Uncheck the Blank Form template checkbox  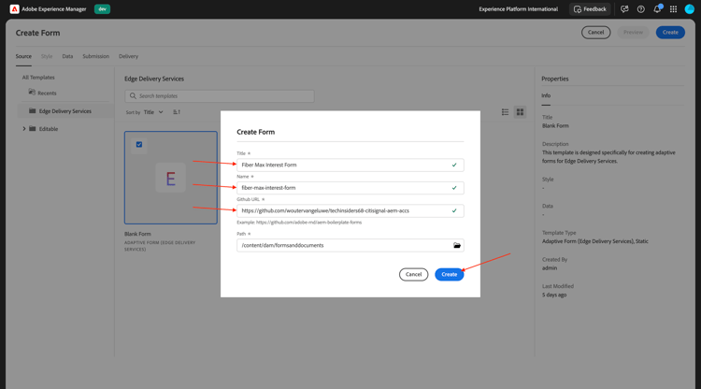click(139, 144)
